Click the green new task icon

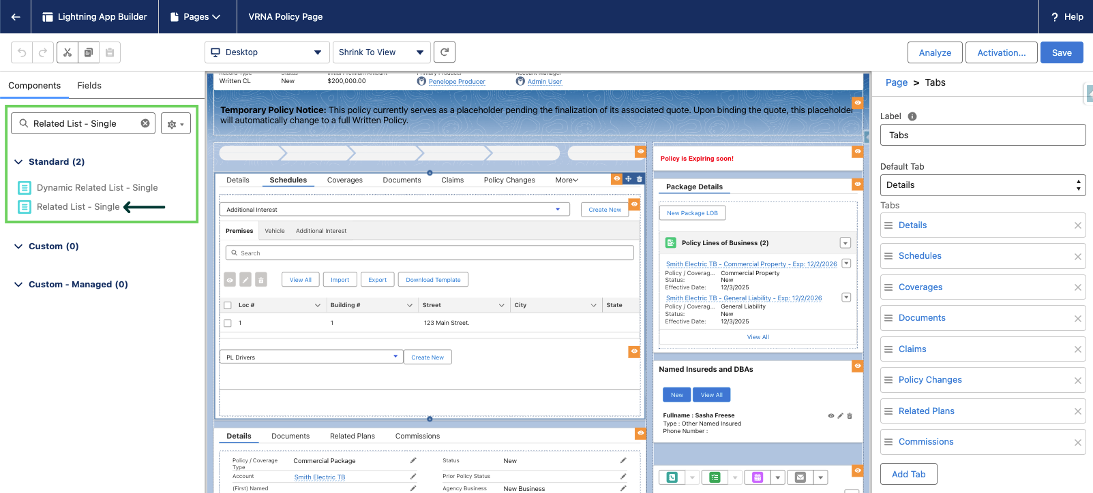pyautogui.click(x=715, y=477)
